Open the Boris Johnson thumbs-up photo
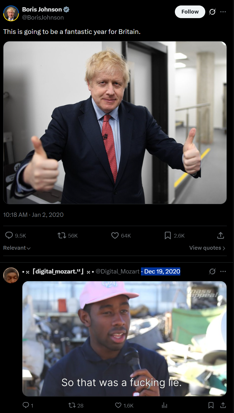 coord(115,123)
